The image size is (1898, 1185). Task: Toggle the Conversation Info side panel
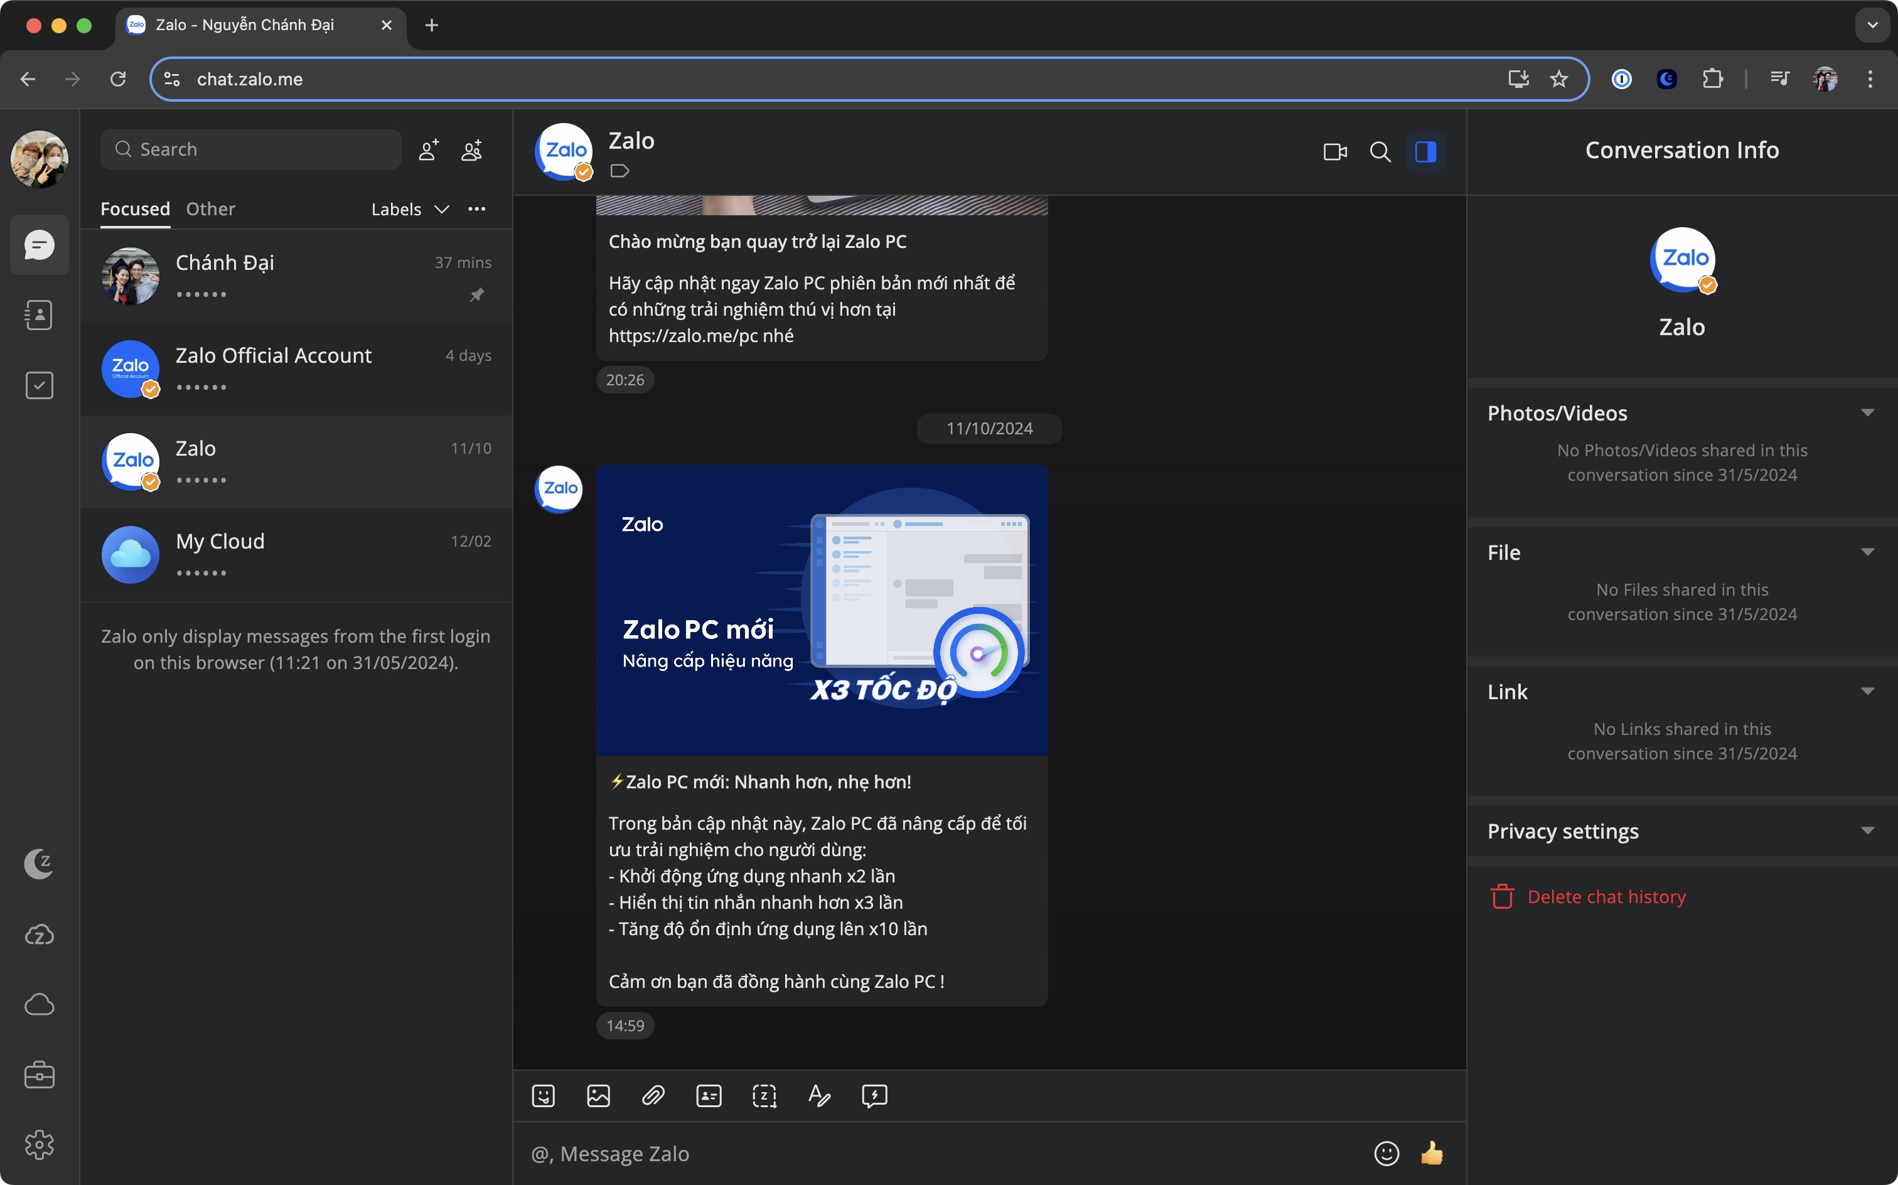pyautogui.click(x=1425, y=151)
